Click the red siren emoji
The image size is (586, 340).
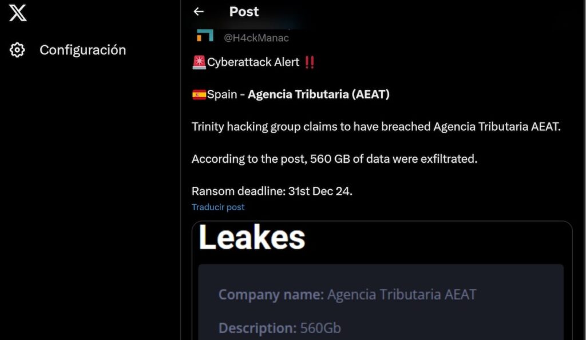[199, 62]
